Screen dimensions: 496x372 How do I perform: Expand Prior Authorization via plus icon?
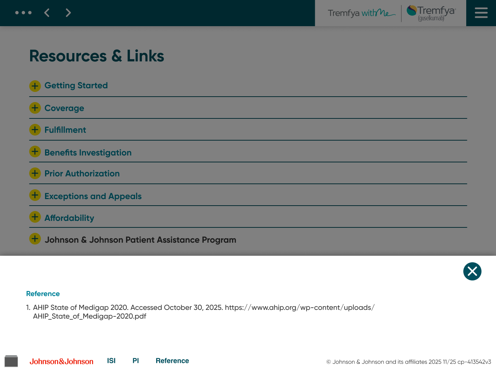35,173
